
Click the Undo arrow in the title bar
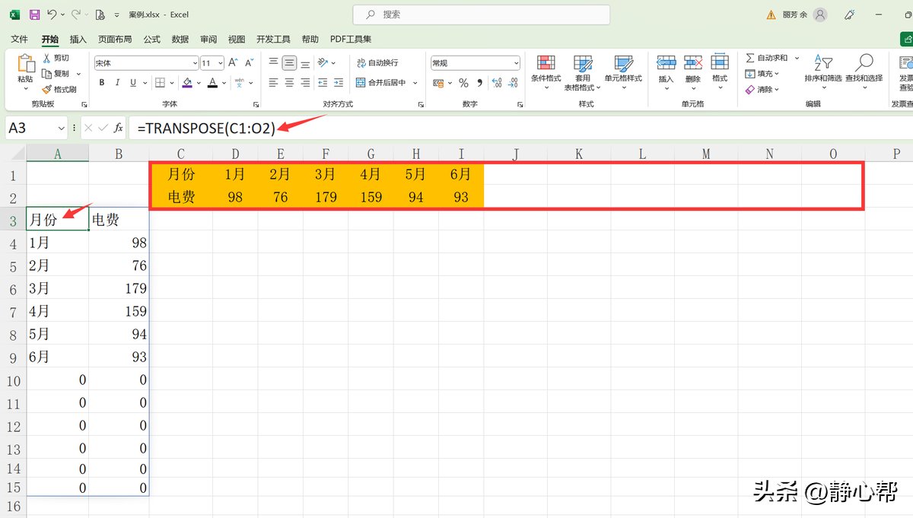pyautogui.click(x=52, y=14)
